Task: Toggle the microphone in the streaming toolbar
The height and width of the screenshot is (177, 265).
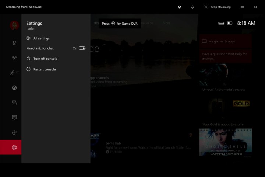Action: click(x=192, y=7)
